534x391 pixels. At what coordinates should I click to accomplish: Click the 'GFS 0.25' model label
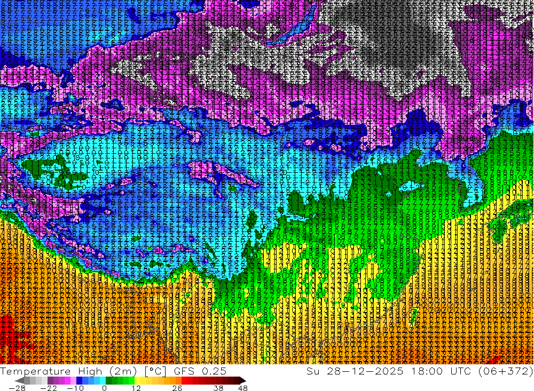200,371
